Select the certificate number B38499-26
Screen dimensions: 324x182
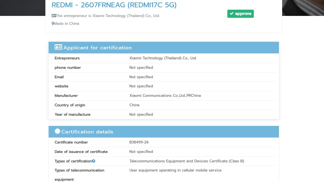point(139,142)
